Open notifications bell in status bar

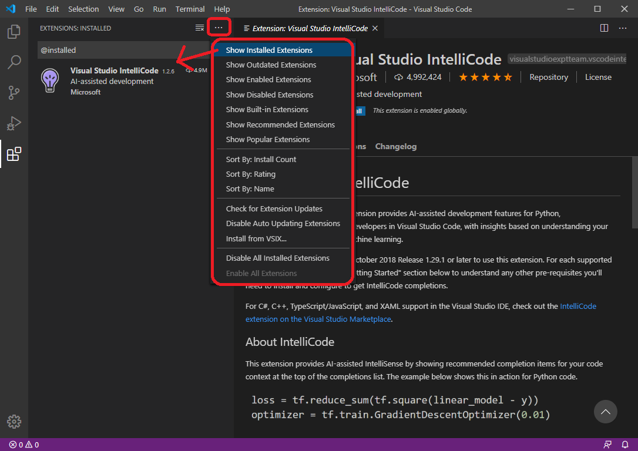(x=625, y=445)
